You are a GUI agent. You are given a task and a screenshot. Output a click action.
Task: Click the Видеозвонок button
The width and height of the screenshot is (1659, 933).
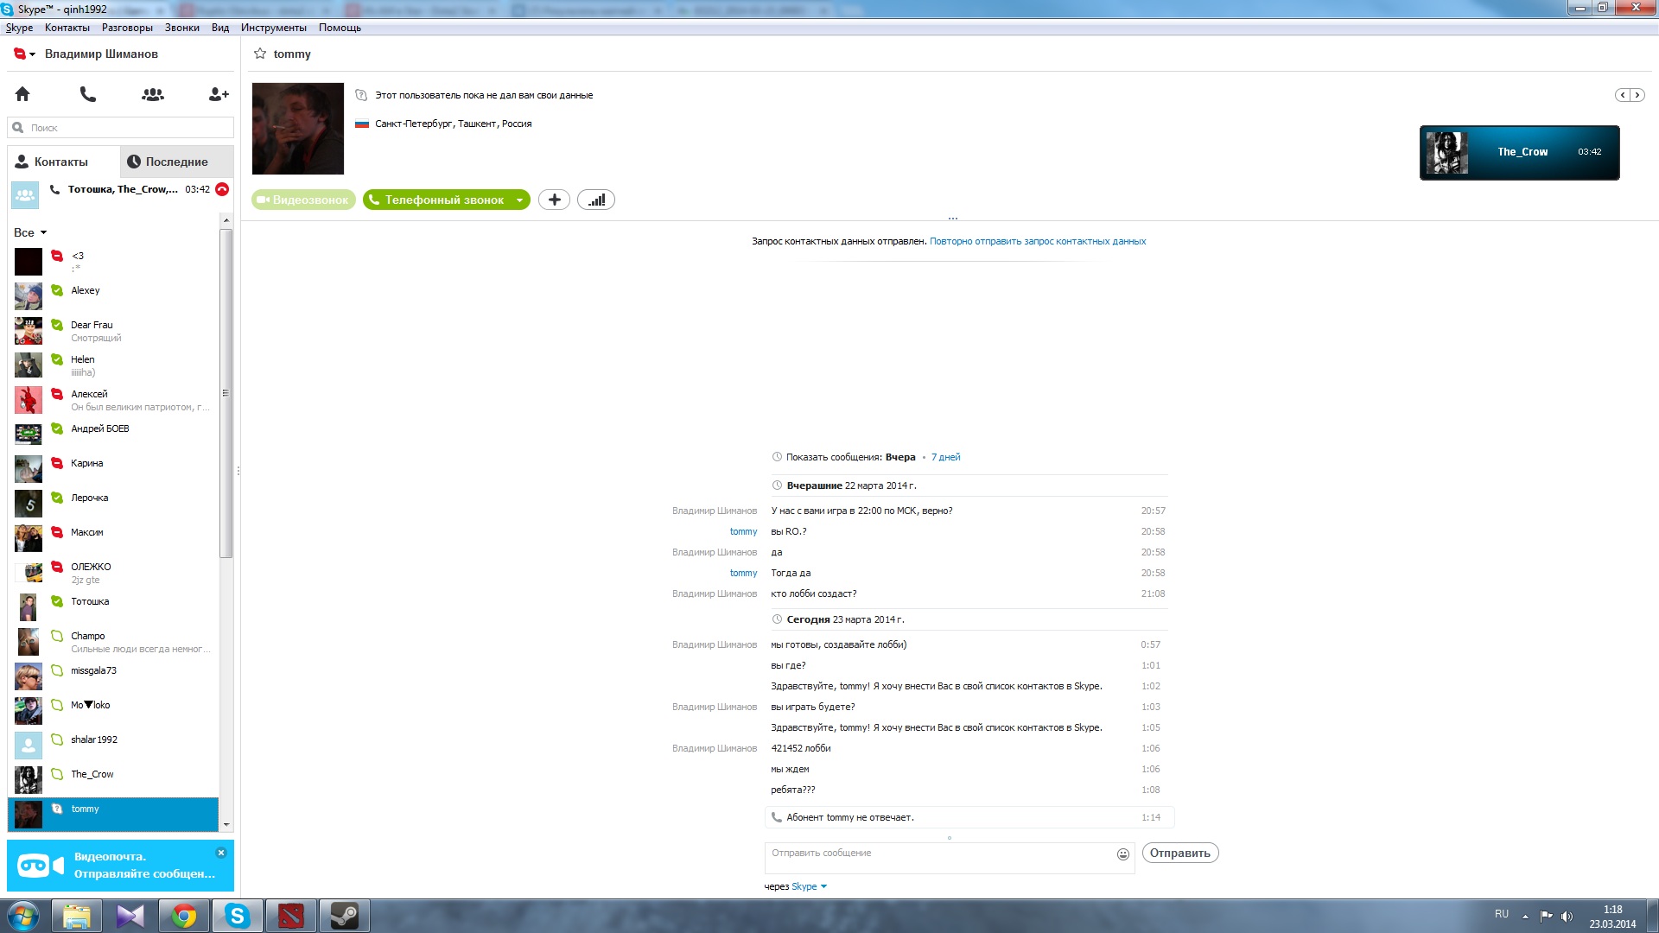coord(303,200)
